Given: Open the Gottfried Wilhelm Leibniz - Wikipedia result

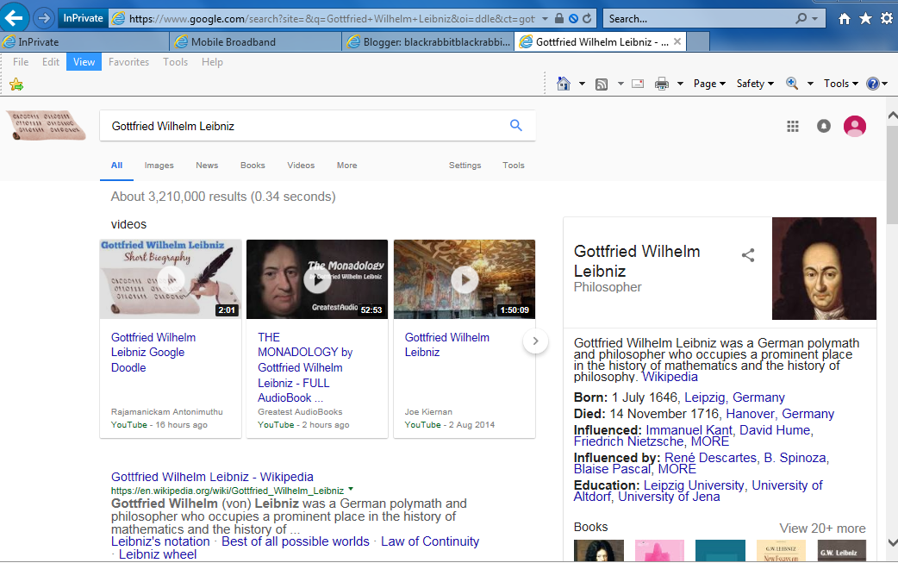Looking at the screenshot, I should [212, 477].
